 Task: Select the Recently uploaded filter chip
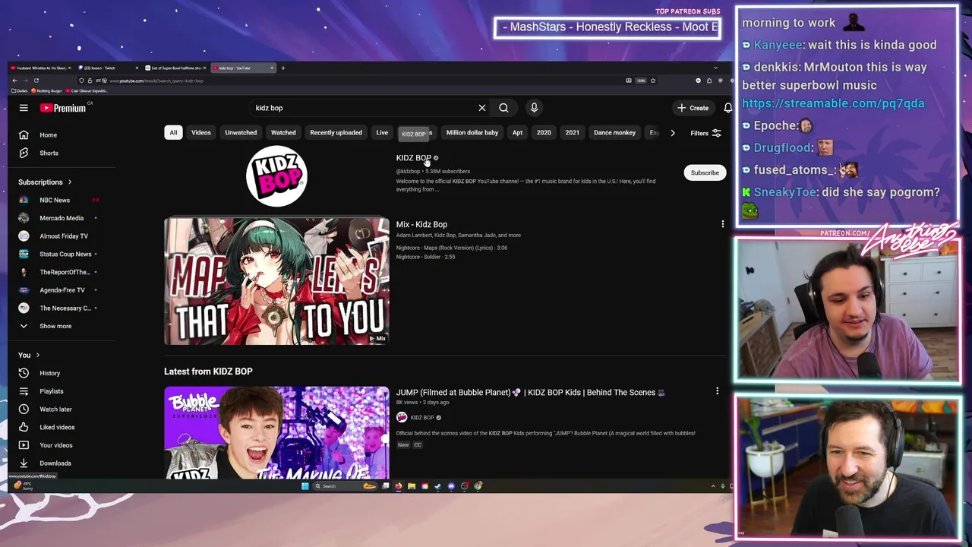[x=336, y=133]
